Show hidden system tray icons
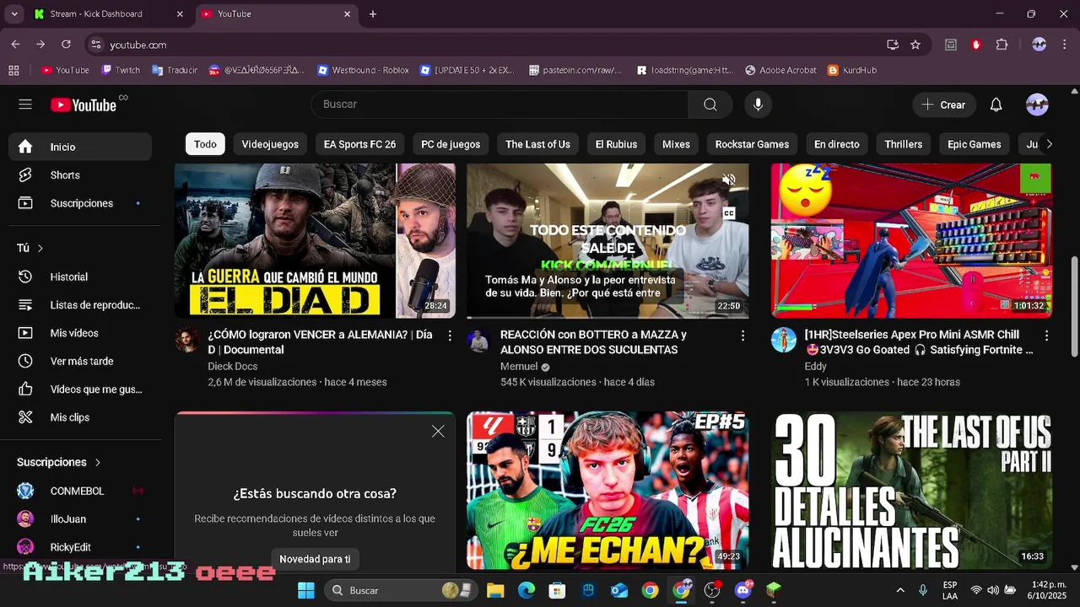 coord(900,590)
